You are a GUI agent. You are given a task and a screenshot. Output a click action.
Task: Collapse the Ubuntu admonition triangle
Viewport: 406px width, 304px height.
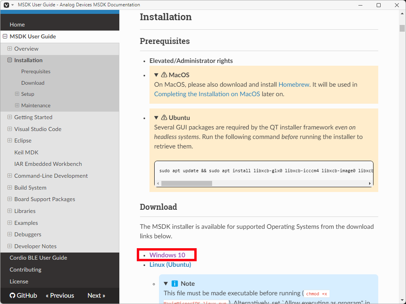point(157,118)
